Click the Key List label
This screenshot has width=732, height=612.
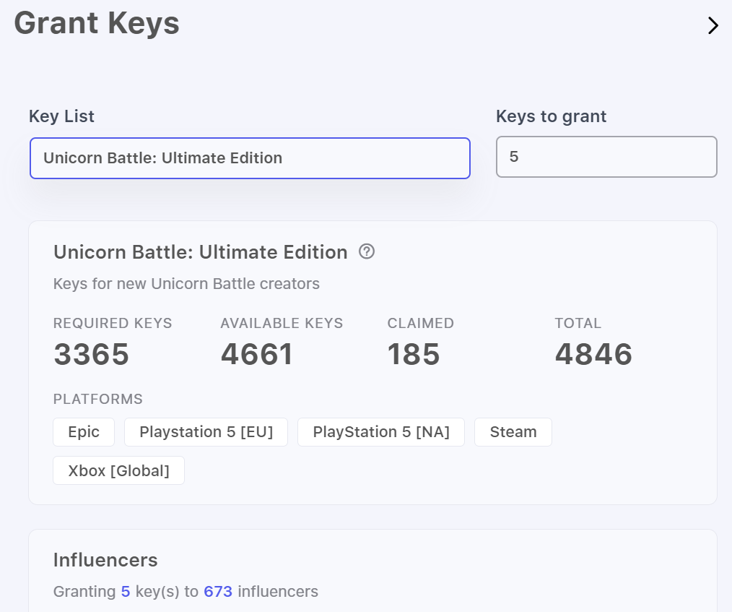61,116
